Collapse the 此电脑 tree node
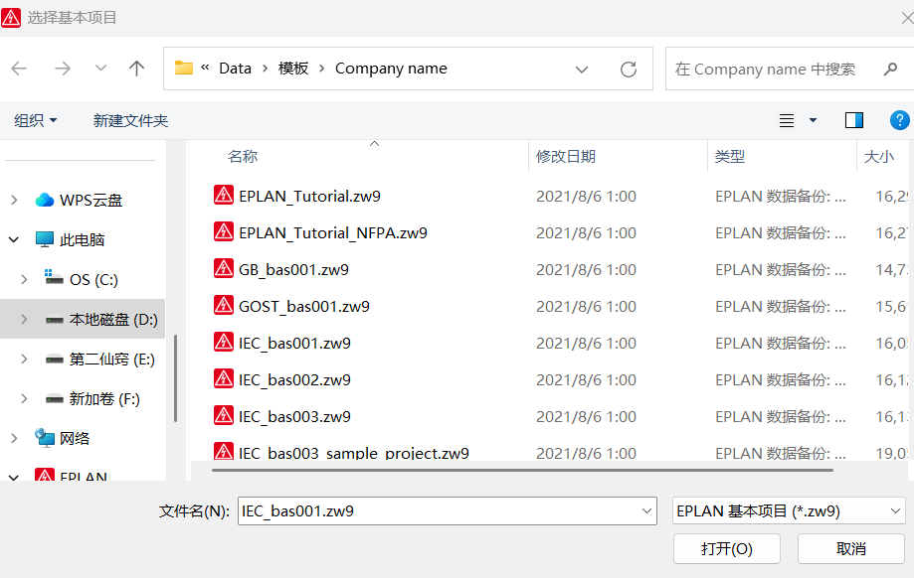The width and height of the screenshot is (914, 578). (x=14, y=239)
